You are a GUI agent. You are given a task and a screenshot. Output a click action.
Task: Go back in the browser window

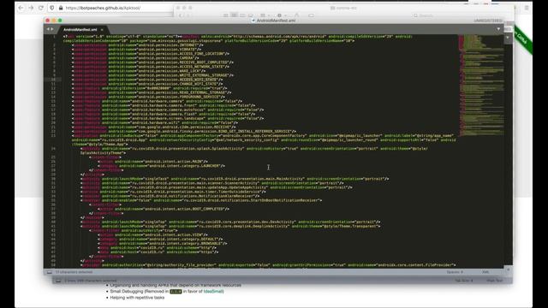click(21, 8)
